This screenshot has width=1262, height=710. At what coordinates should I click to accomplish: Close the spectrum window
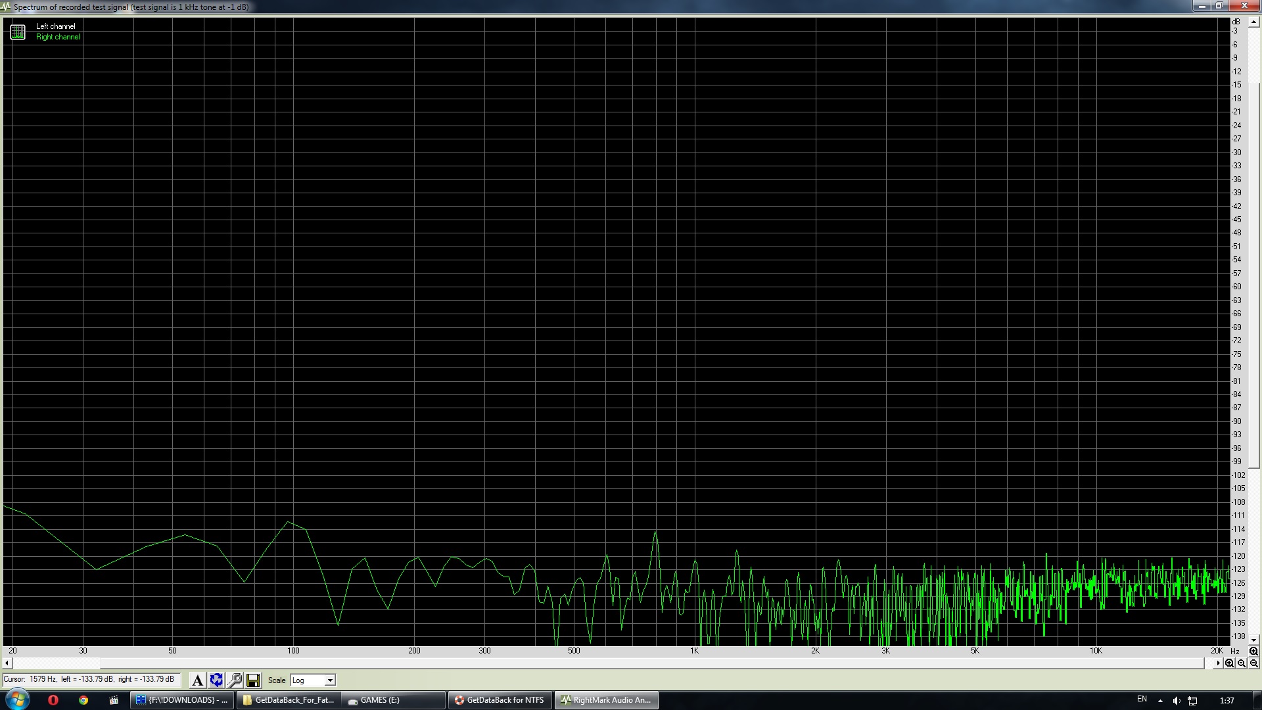[x=1244, y=6]
